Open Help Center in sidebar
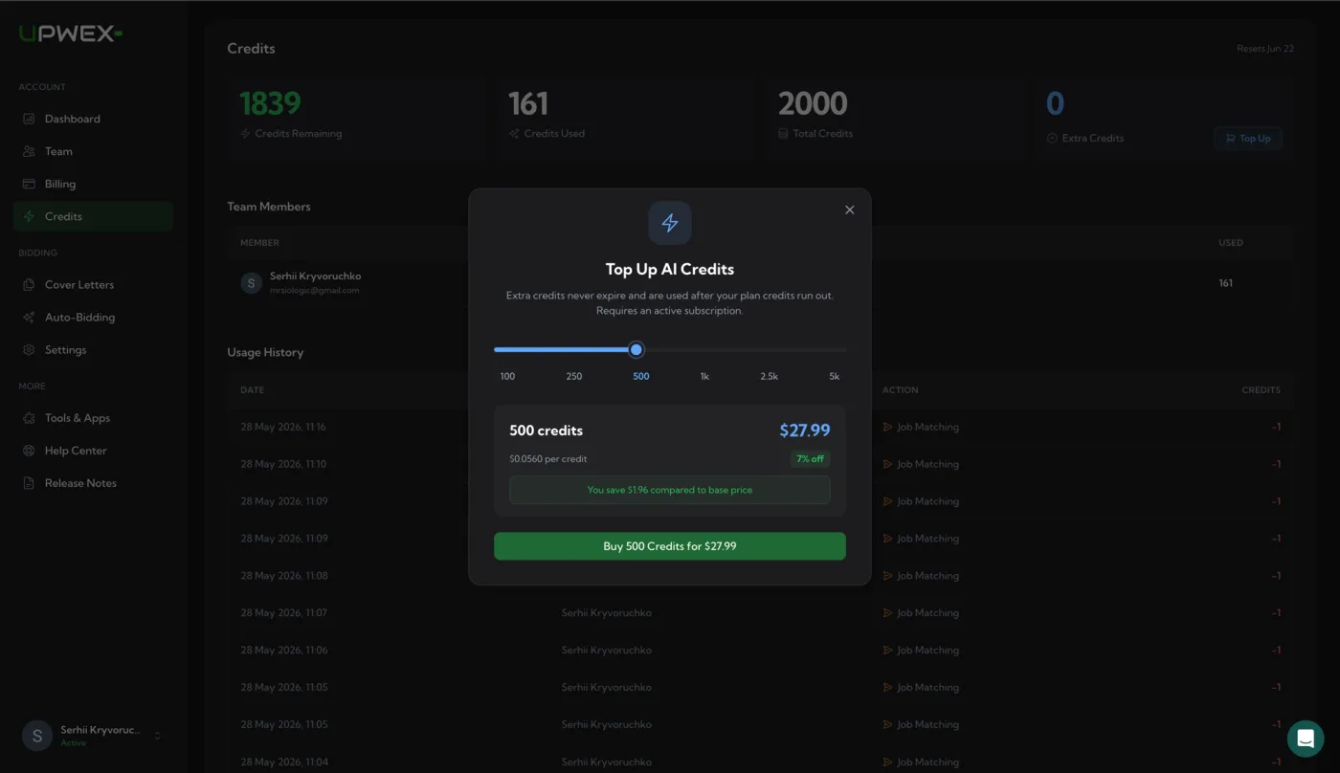1340x773 pixels. pyautogui.click(x=93, y=451)
